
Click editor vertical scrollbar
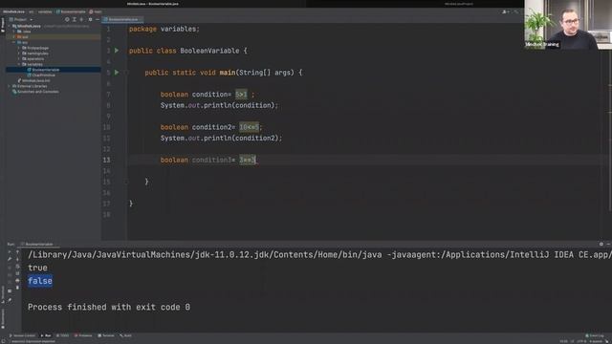610,131
